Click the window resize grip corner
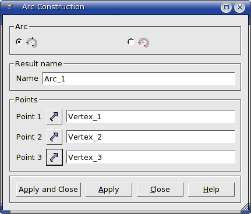The image size is (251, 214). [245, 207]
